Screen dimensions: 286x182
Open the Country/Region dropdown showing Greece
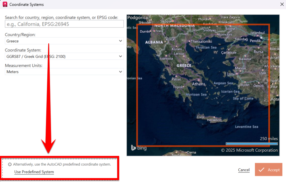coord(64,41)
